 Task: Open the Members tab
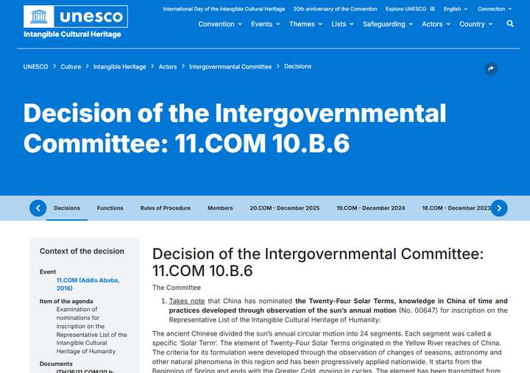(x=220, y=208)
